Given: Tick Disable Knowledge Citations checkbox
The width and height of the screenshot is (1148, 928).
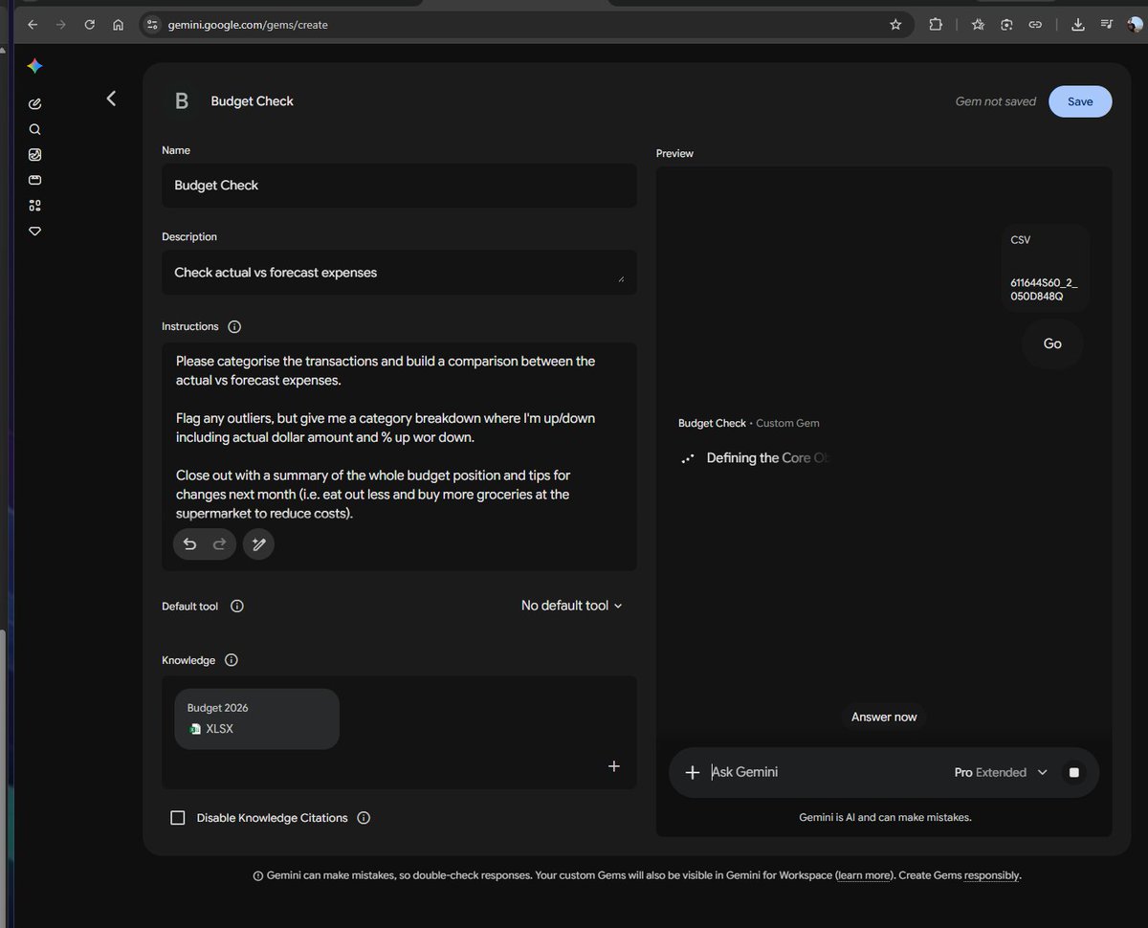Looking at the screenshot, I should pyautogui.click(x=177, y=818).
